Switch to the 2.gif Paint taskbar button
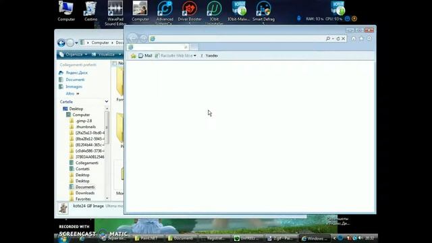This screenshot has height=243, width=432. [x=280, y=238]
